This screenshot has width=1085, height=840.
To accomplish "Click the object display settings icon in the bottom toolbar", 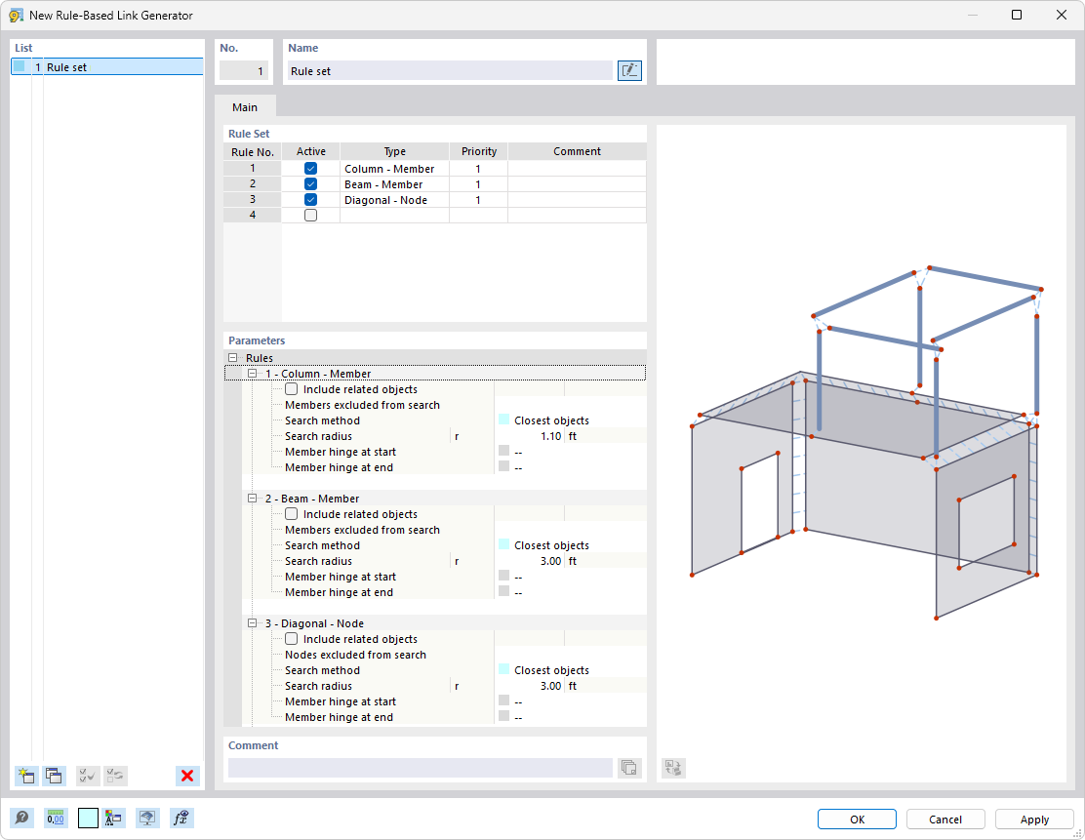I will click(x=113, y=819).
